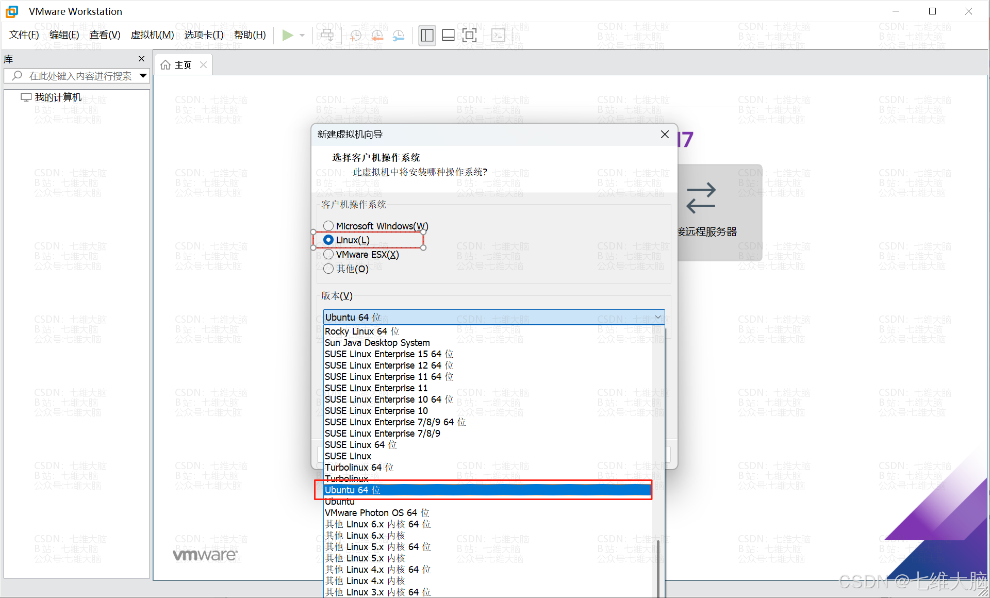Close the 新建虚拟机向导 dialog
This screenshot has height=598, width=990.
[665, 135]
